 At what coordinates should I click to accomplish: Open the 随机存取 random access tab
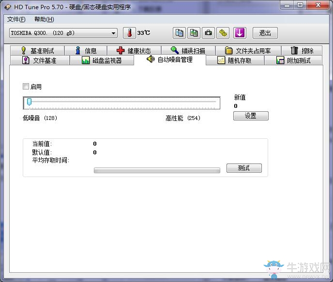click(x=235, y=60)
